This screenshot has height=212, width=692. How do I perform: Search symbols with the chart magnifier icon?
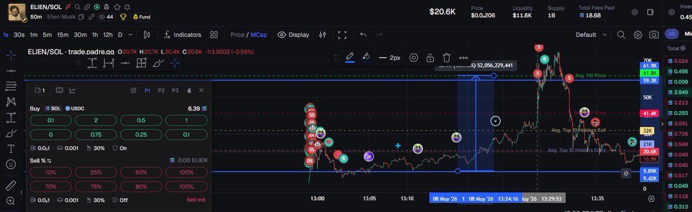click(621, 35)
